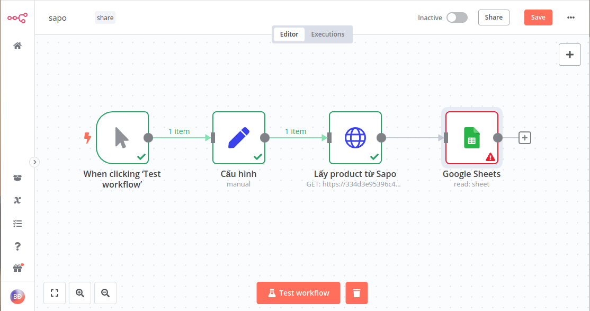Switch to the Executions tab
Viewport: 590px width, 311px height.
point(328,34)
